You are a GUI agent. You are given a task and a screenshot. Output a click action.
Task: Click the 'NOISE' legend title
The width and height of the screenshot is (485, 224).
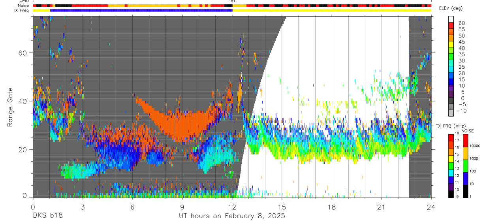468,131
